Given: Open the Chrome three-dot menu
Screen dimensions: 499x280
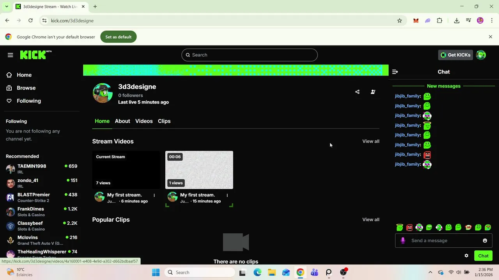Looking at the screenshot, I should tap(492, 21).
